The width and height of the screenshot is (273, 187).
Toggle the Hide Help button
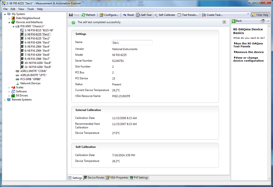260,15
